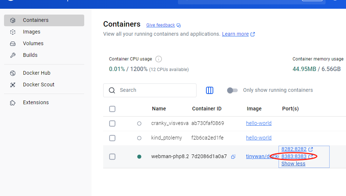The image size is (346, 196).
Task: Open the Volumes sidebar section
Action: (x=44, y=43)
